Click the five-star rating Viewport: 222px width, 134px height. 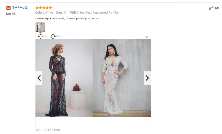coord(44,7)
